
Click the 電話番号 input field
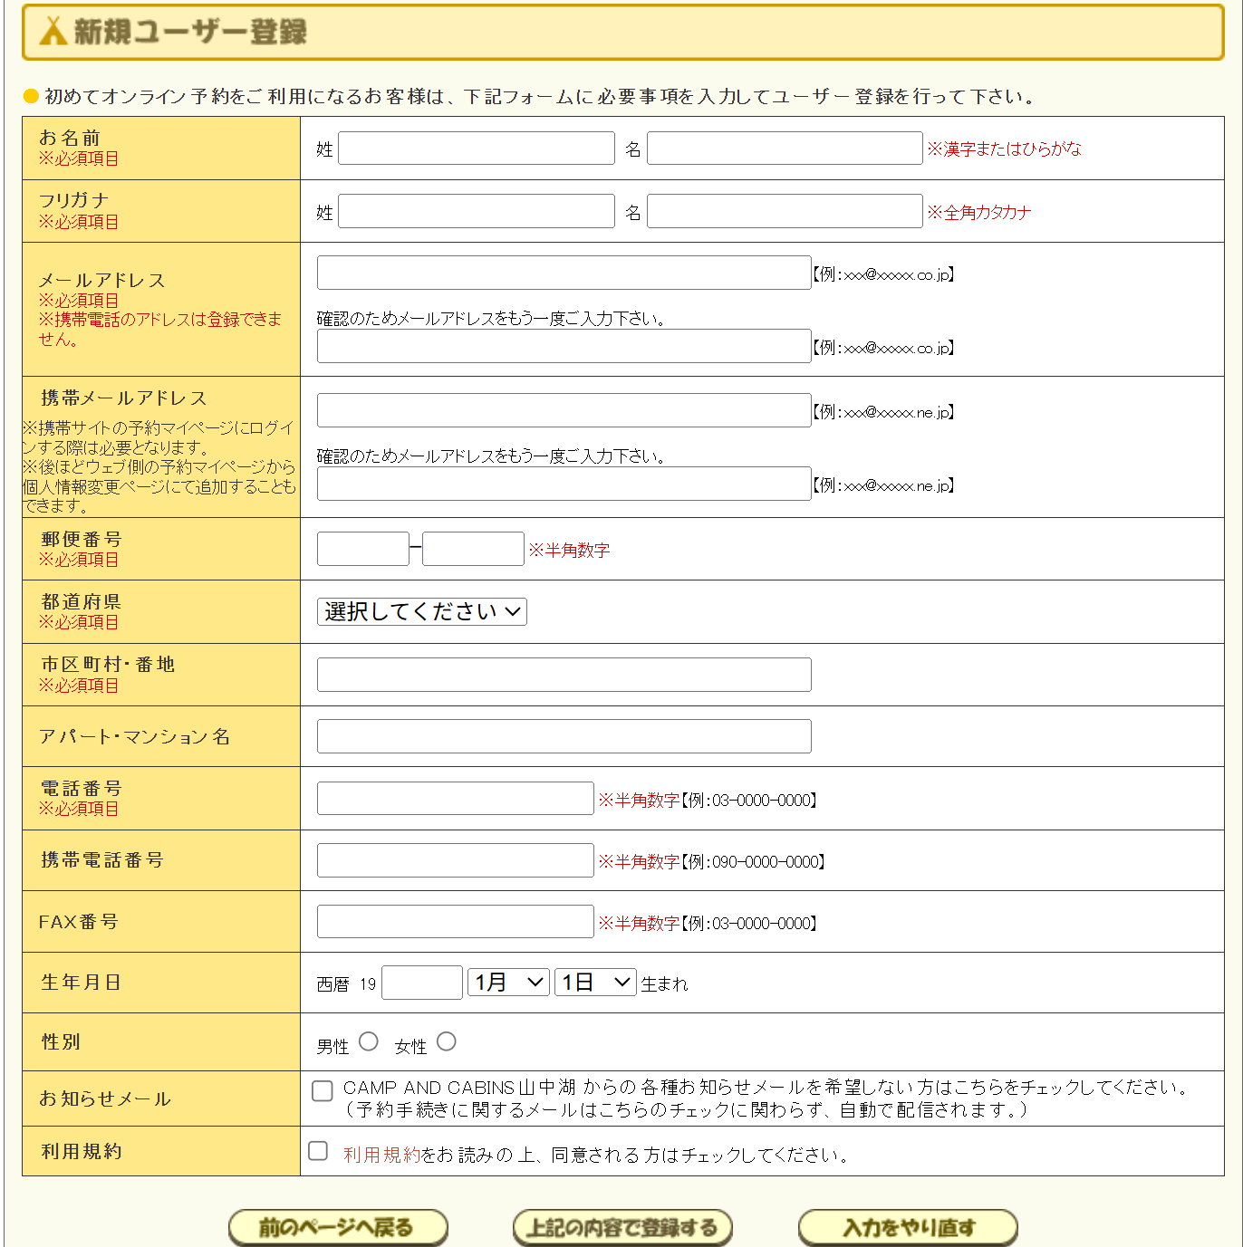[455, 799]
